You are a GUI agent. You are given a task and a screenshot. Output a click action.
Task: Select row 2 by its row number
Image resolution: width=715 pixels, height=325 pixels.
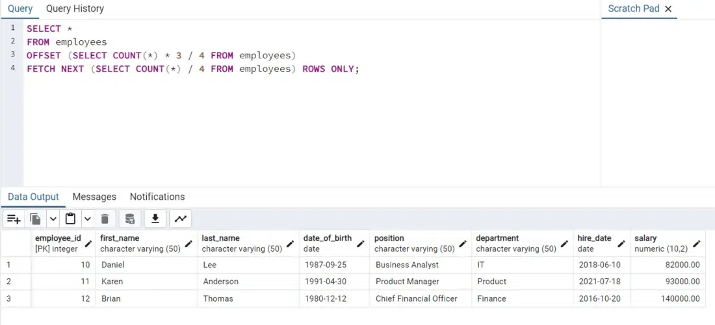click(x=9, y=282)
